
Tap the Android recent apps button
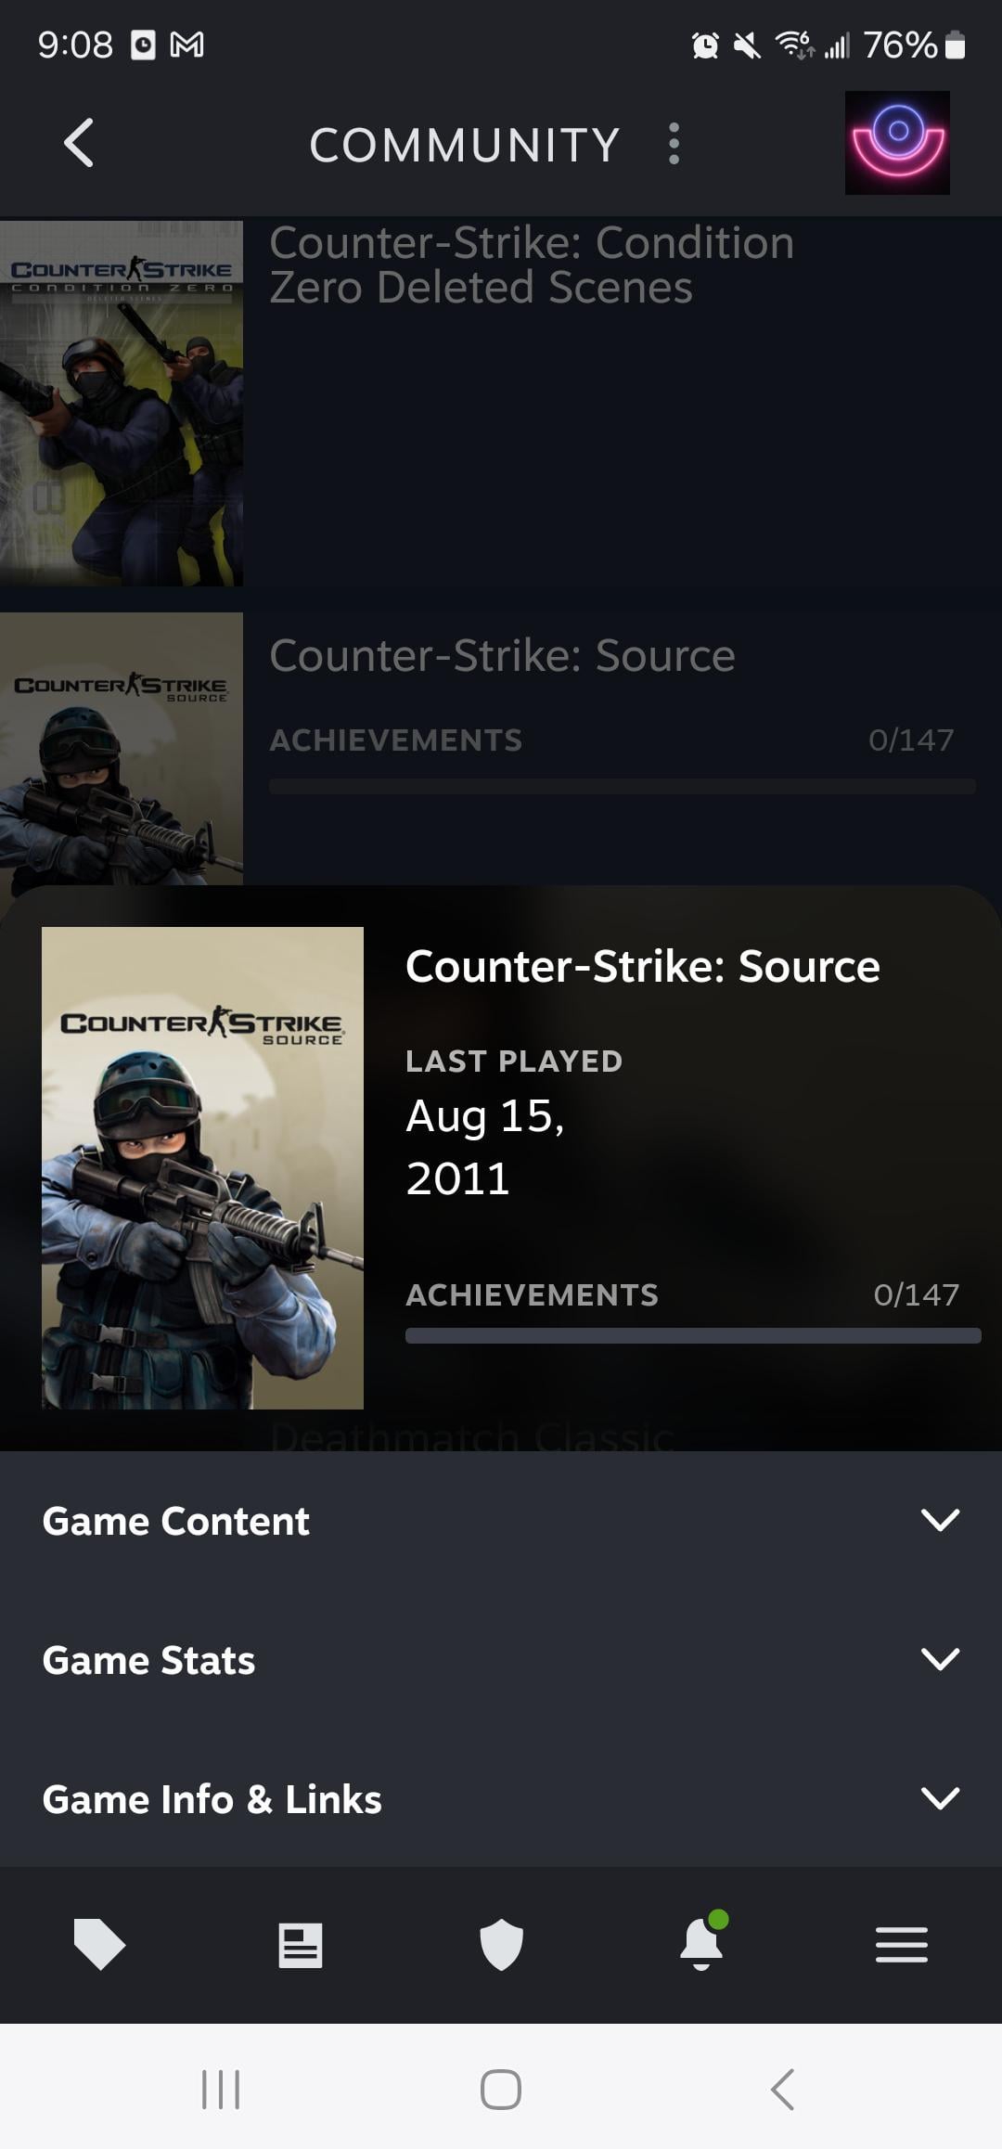[x=221, y=2090]
